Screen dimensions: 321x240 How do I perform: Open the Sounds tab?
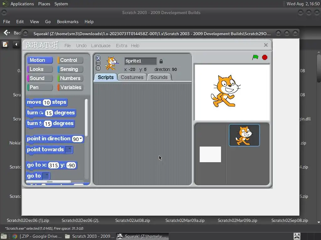(x=159, y=77)
